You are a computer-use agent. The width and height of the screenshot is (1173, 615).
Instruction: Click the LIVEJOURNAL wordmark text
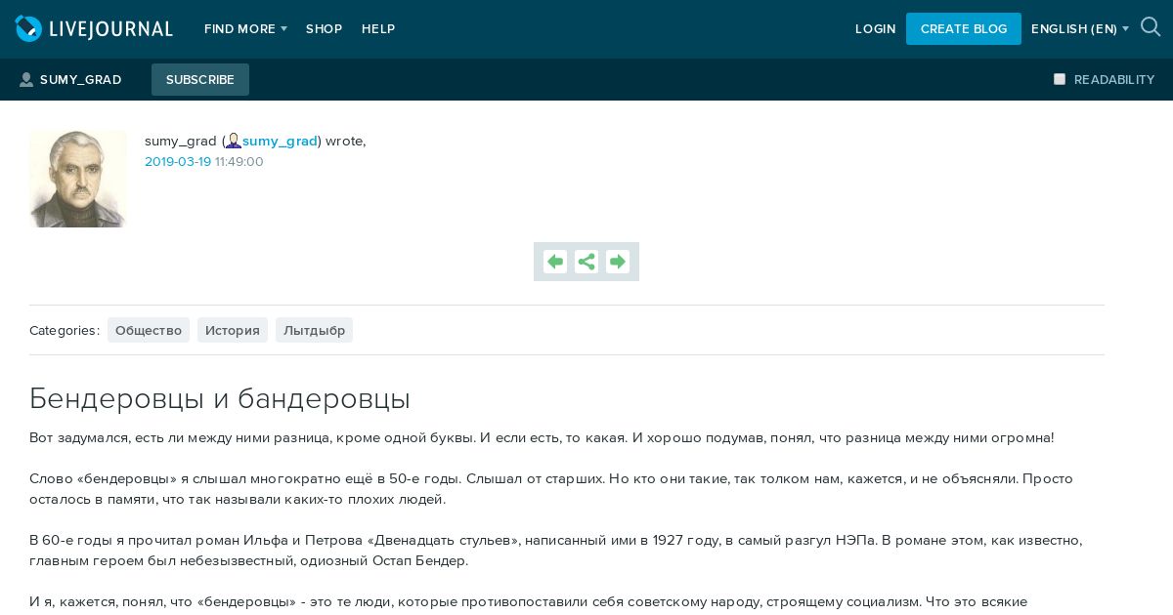tap(111, 29)
